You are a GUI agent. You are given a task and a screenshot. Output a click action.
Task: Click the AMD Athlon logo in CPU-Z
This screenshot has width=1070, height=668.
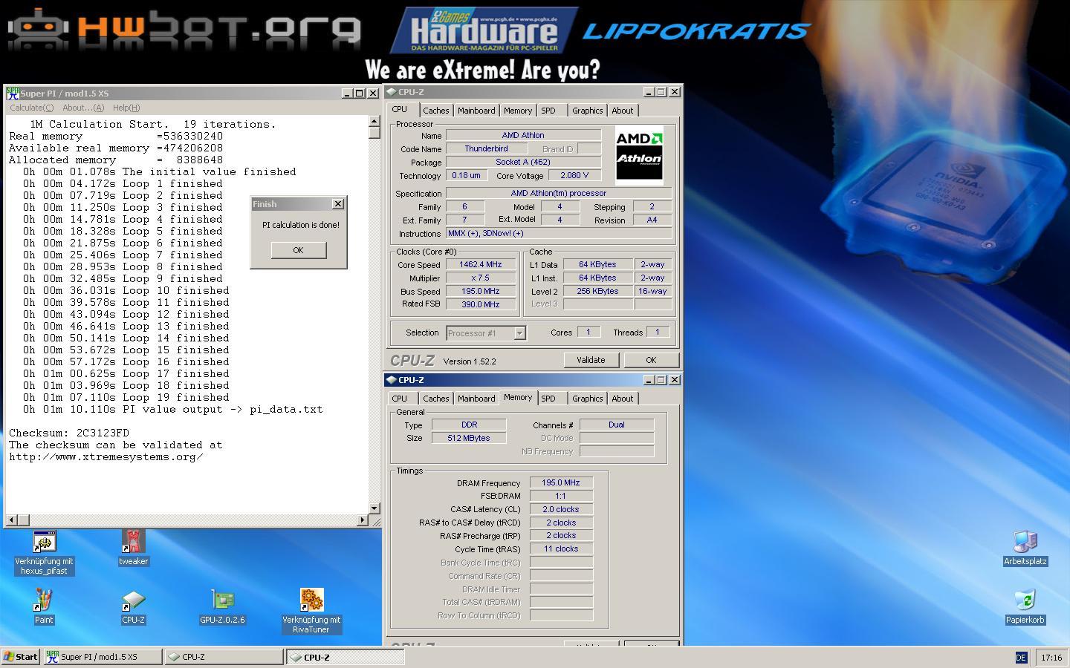(639, 154)
